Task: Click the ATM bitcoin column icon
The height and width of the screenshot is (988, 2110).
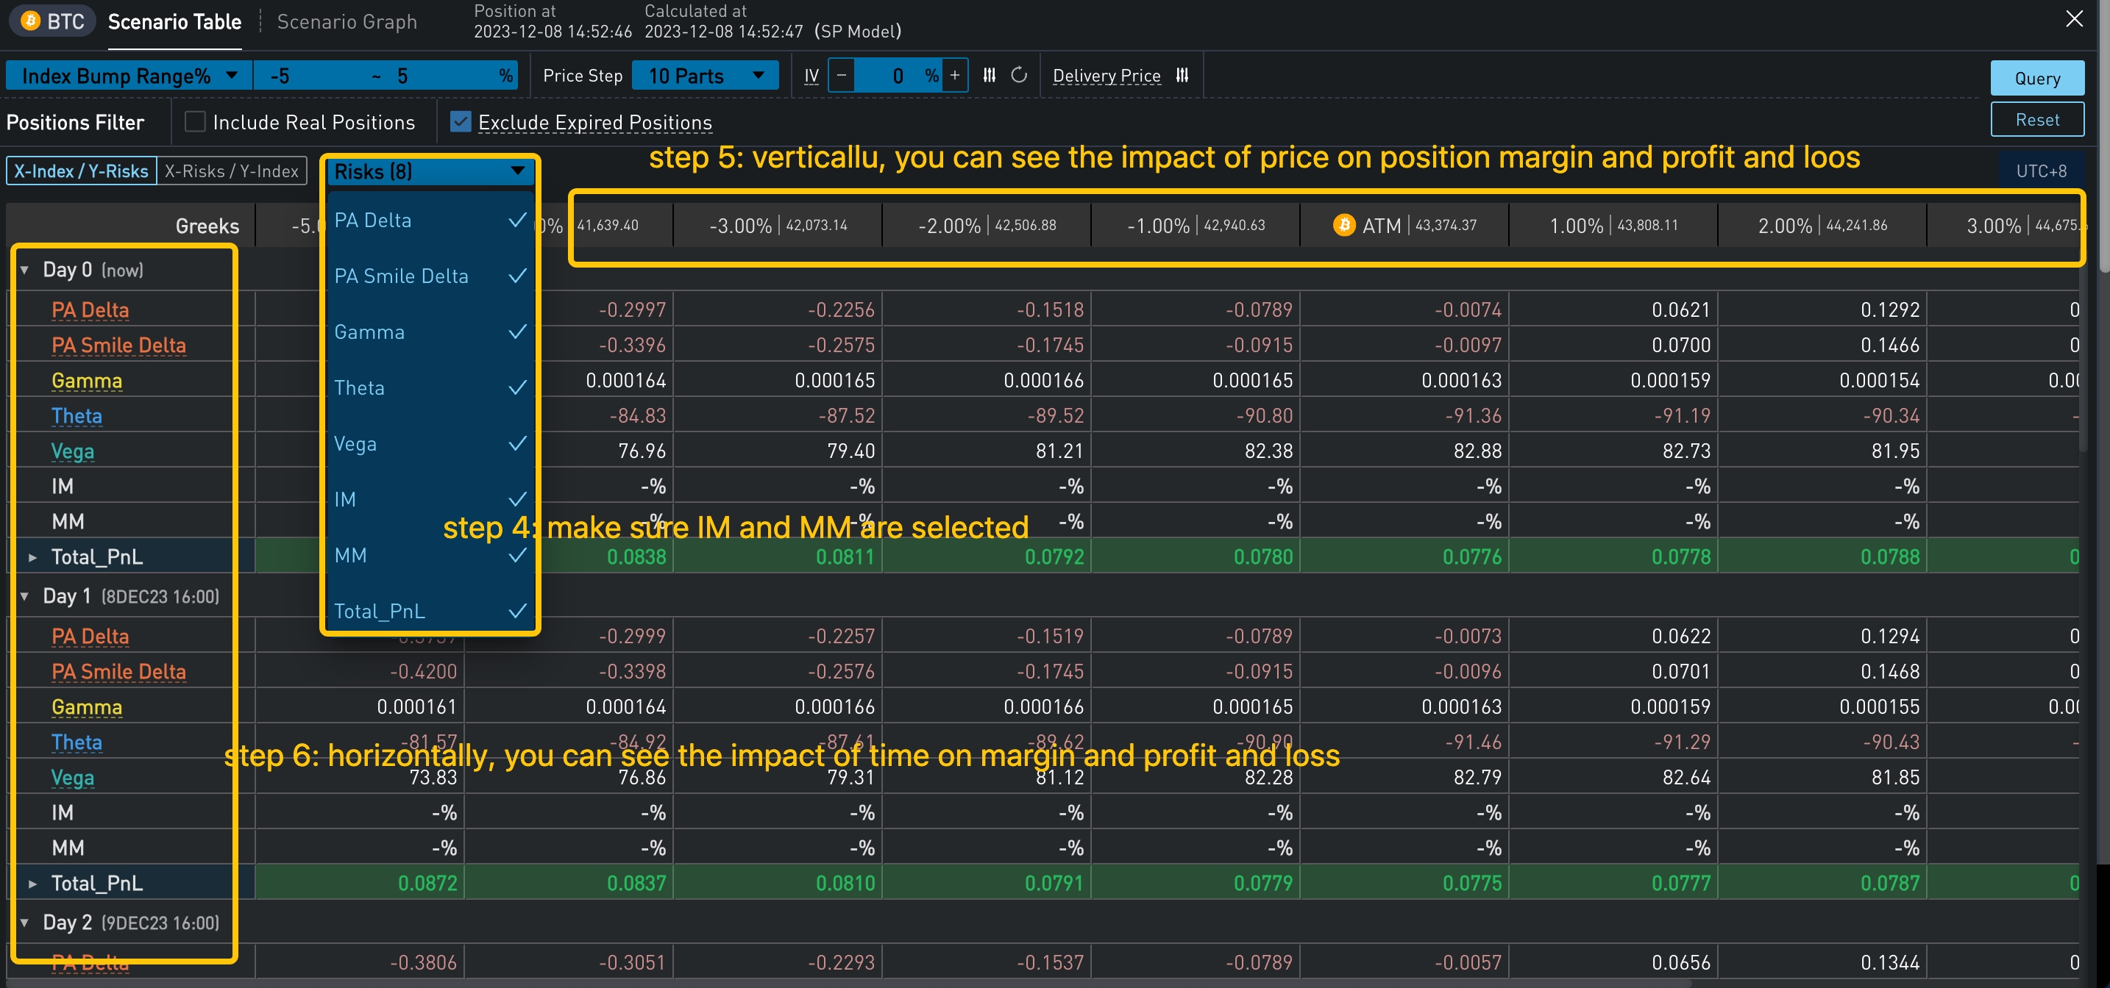Action: tap(1343, 225)
